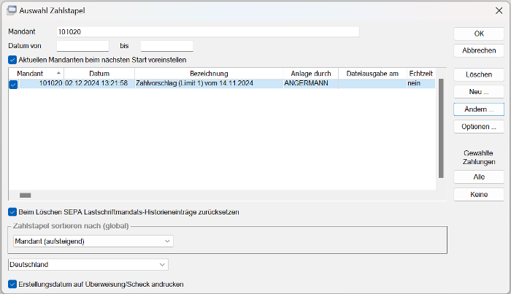Select all payments with the Alle button
Image resolution: width=511 pixels, height=294 pixels.
coord(479,177)
